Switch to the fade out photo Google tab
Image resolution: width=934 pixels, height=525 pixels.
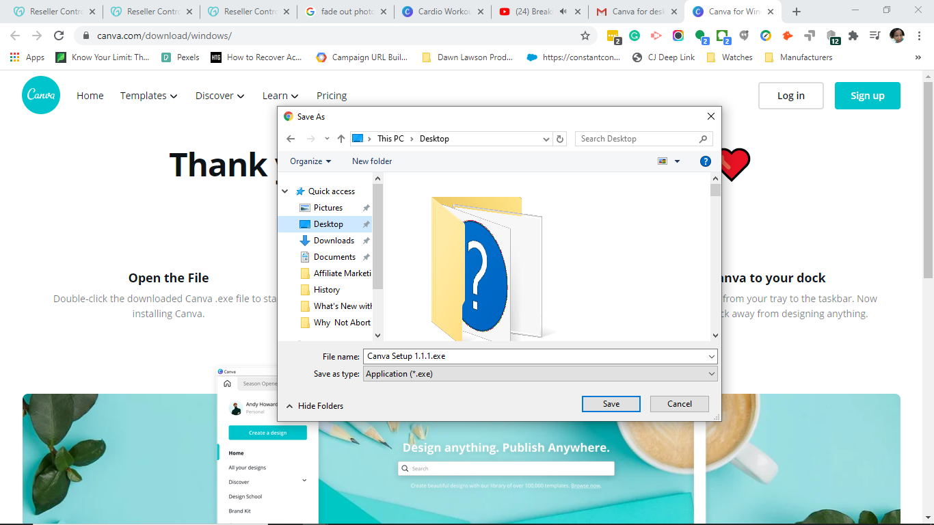pyautogui.click(x=347, y=12)
